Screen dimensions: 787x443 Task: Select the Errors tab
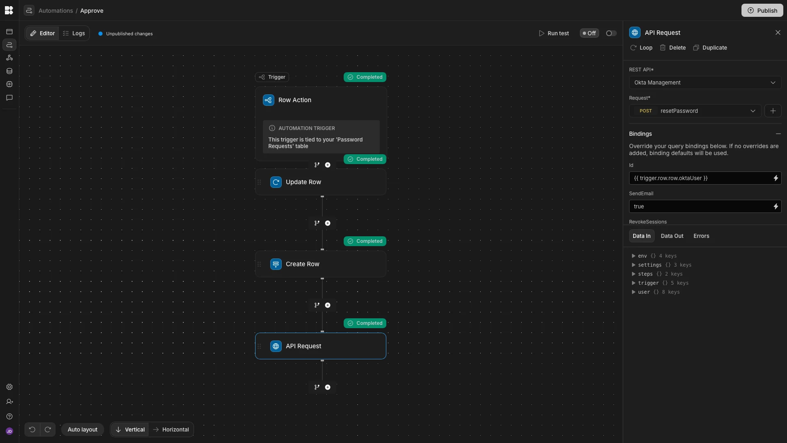coord(701,236)
